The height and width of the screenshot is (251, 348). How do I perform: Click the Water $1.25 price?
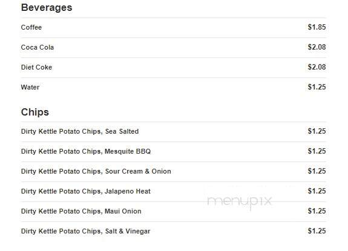pyautogui.click(x=317, y=87)
